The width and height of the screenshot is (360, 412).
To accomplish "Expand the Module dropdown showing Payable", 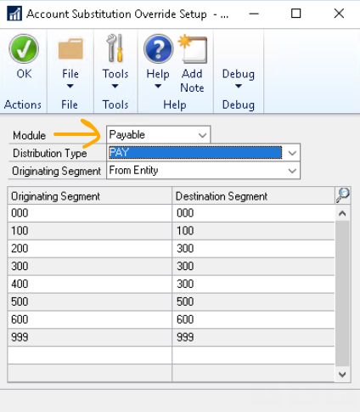I will 202,135.
